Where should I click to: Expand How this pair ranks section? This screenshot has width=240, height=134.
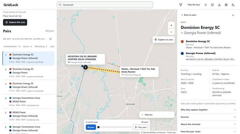pyautogui.click(x=208, y=132)
